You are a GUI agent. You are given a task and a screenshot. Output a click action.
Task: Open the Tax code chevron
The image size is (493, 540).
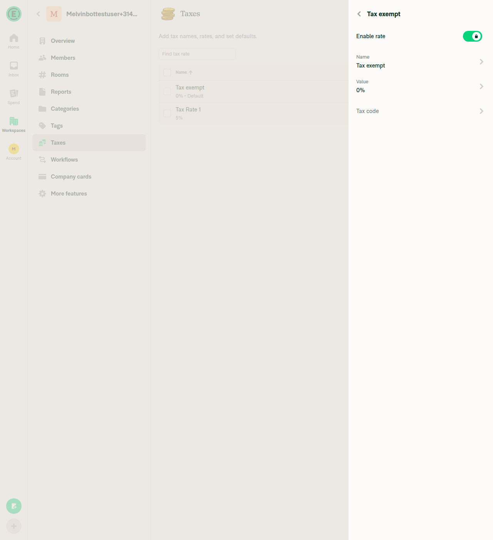click(x=481, y=111)
